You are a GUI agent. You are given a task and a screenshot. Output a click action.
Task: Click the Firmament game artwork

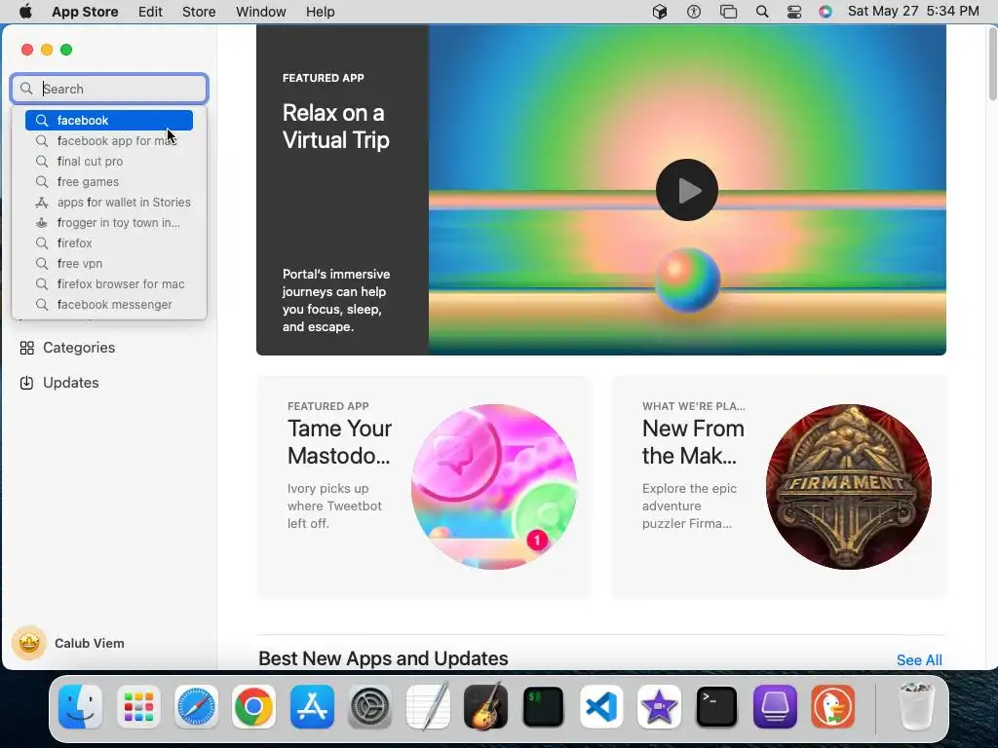849,487
